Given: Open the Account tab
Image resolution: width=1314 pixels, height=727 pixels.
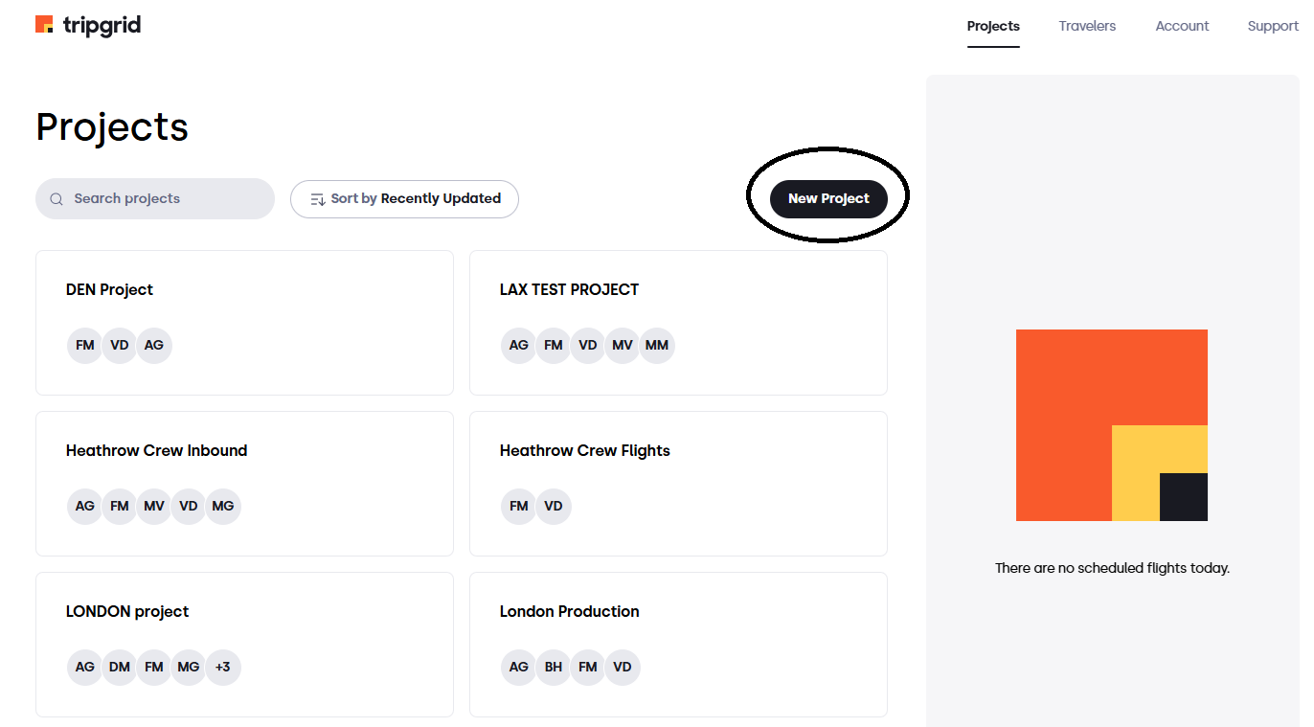Looking at the screenshot, I should (1182, 26).
